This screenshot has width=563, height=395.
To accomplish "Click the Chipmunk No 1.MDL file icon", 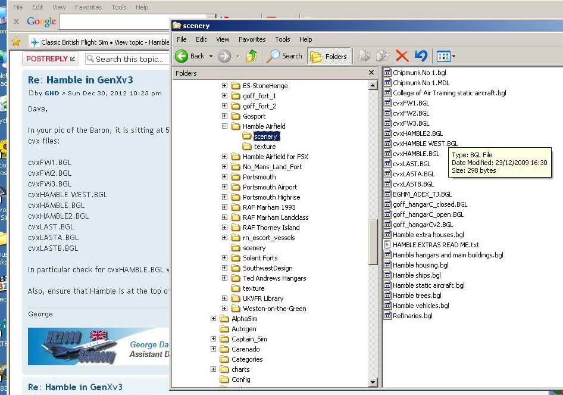I will pos(387,83).
